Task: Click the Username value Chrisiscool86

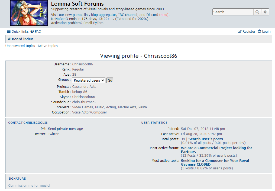Action: 83,64
